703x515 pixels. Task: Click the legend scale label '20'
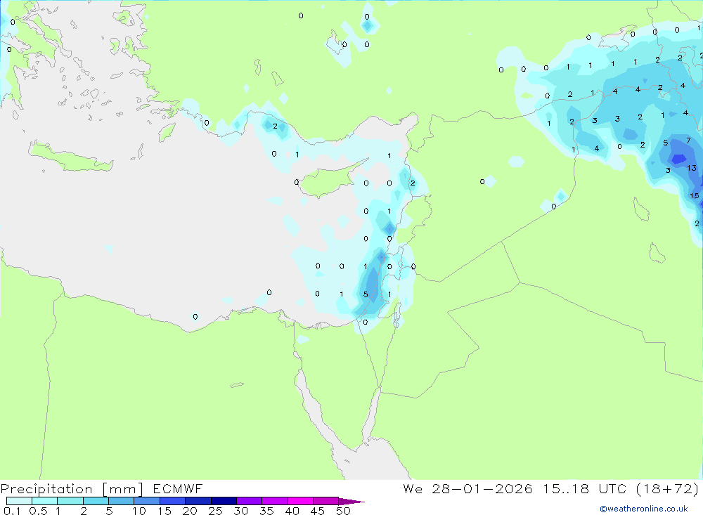(190, 511)
